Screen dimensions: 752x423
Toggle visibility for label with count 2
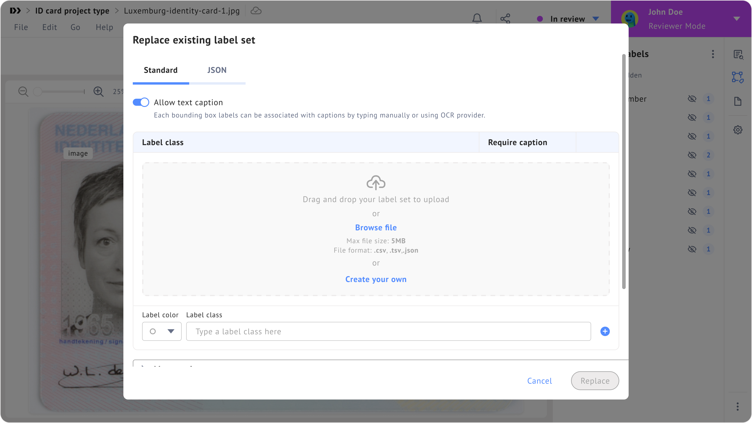click(692, 155)
